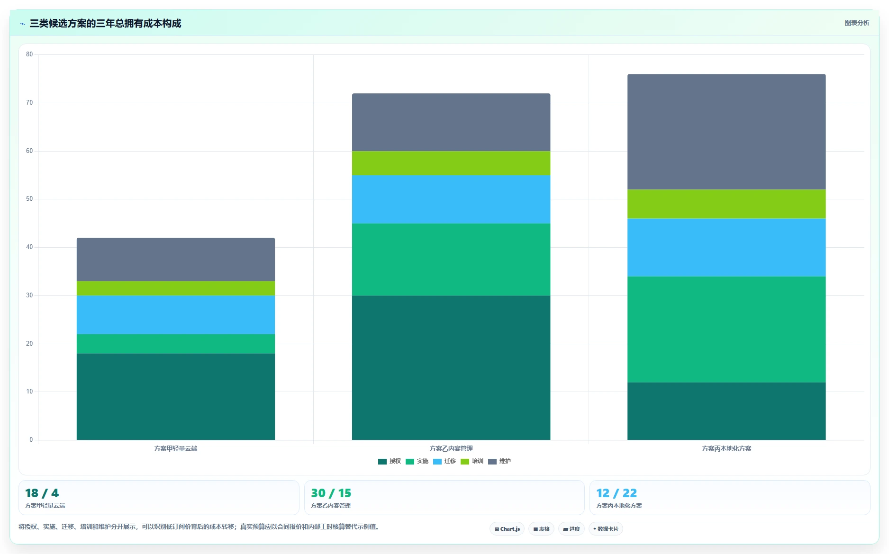The width and height of the screenshot is (889, 554).
Task: Select the 30 / 15 stat card value
Action: point(331,493)
